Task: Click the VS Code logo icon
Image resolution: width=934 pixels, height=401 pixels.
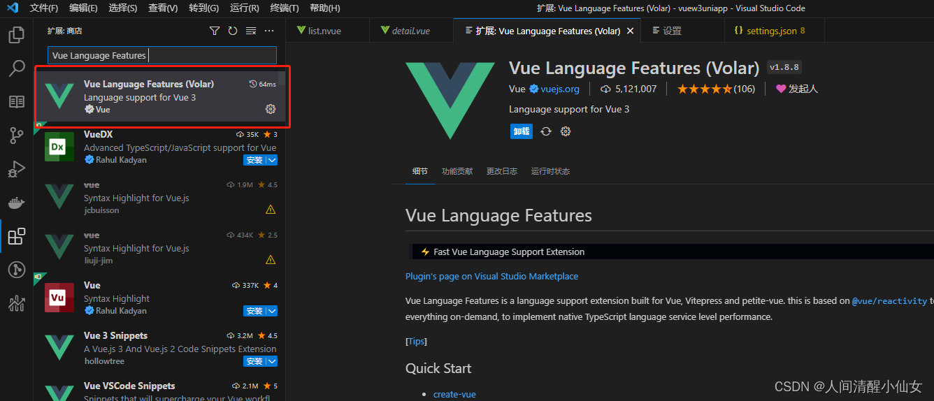Action: (12, 8)
